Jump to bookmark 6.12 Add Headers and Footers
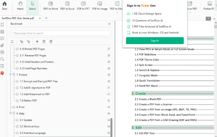Screen dimensions: 217x137 [37, 62]
